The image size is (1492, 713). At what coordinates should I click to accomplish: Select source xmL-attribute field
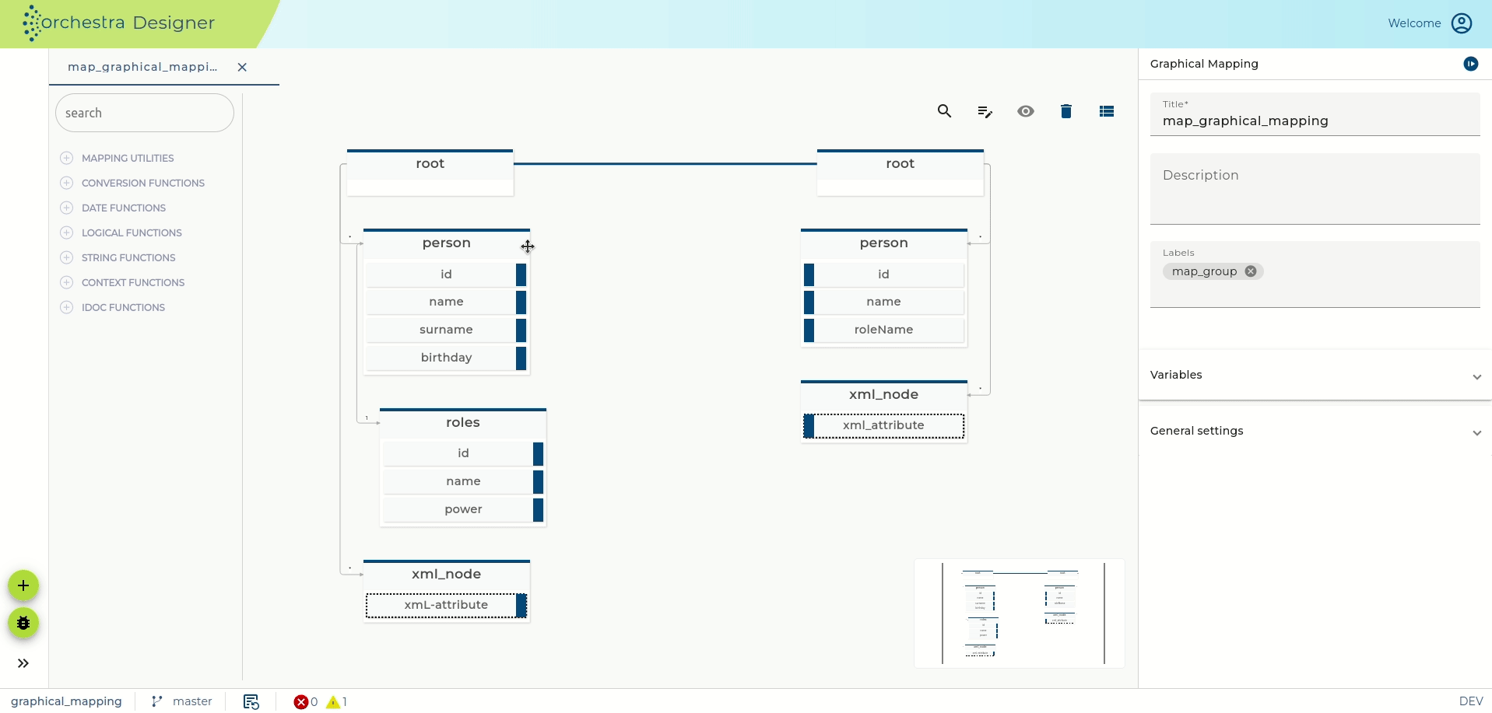pyautogui.click(x=446, y=606)
